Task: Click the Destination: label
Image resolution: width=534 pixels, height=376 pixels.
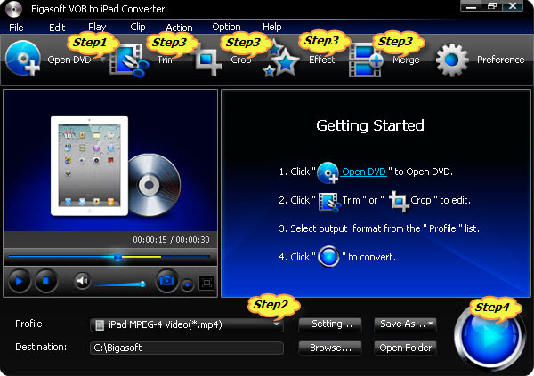Action: [x=41, y=347]
